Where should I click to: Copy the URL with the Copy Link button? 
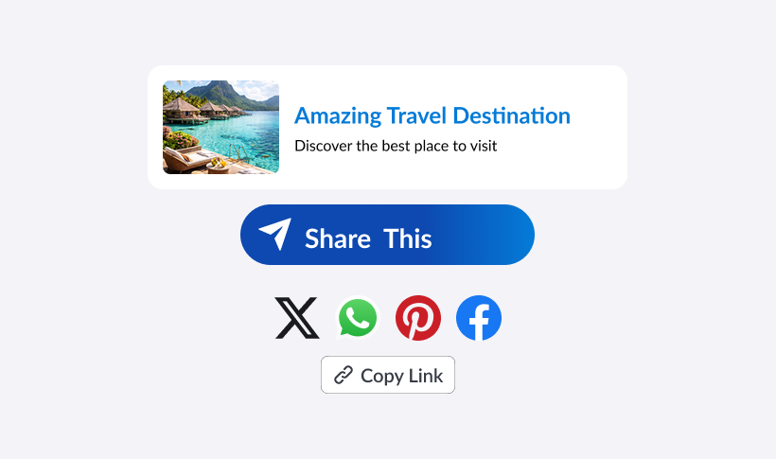pyautogui.click(x=387, y=375)
